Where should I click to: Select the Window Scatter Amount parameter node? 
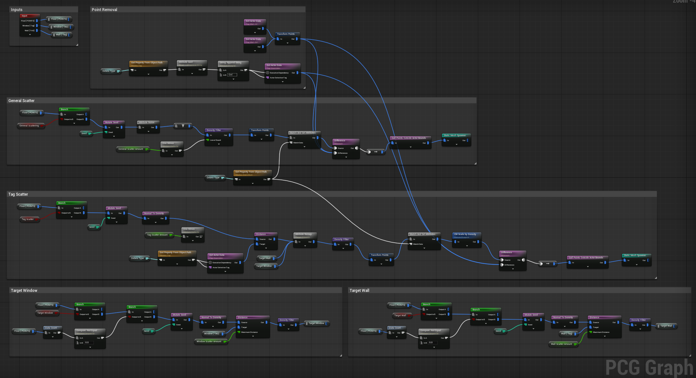pos(211,342)
